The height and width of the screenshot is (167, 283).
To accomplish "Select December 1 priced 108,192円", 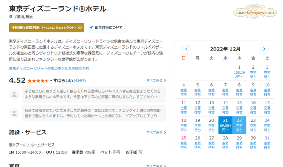I will point(239,72).
